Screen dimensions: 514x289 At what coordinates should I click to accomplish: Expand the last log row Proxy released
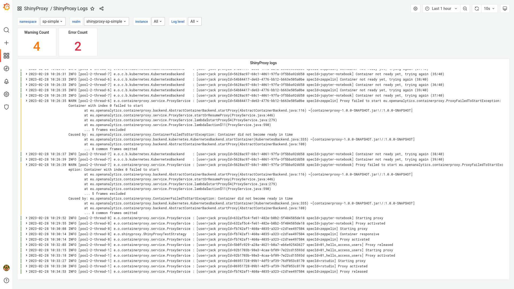coord(27,272)
